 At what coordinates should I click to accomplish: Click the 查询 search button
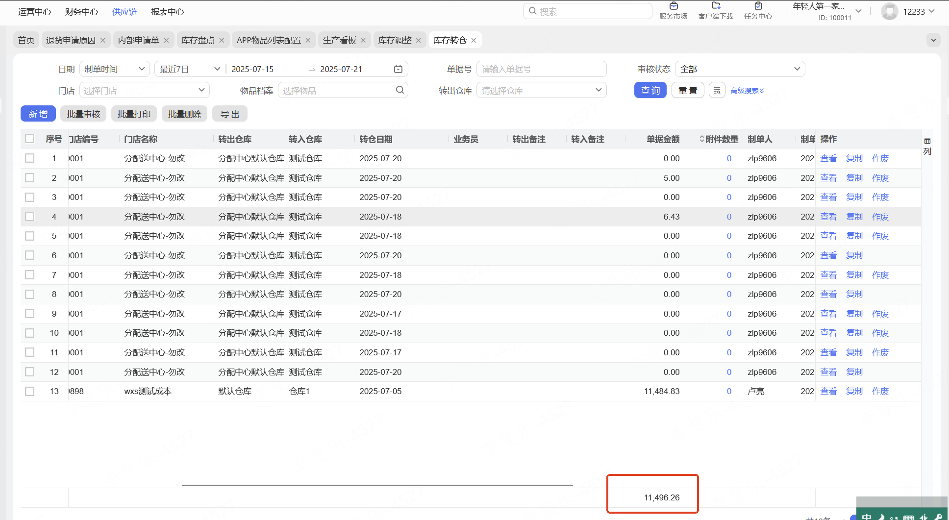(x=650, y=91)
